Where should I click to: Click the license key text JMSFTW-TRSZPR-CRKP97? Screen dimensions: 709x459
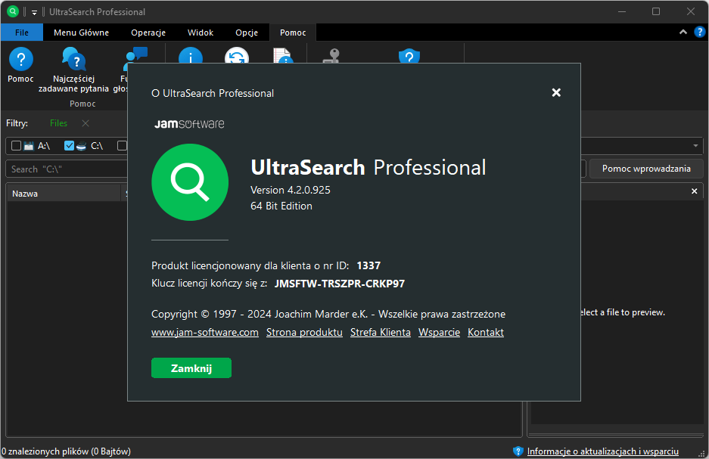coord(340,284)
